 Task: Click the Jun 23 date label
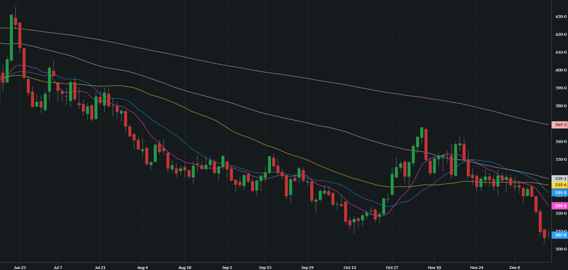[x=20, y=268]
